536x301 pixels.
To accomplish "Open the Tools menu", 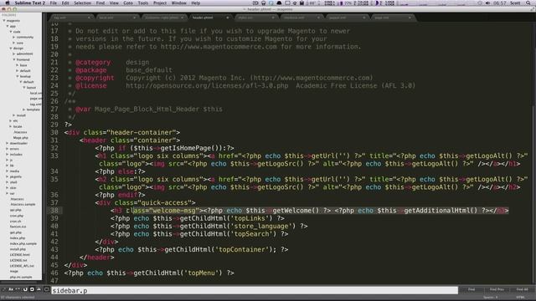I will (x=143, y=3).
